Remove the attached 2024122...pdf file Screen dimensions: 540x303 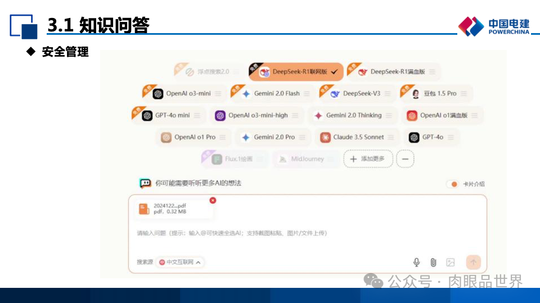point(213,200)
